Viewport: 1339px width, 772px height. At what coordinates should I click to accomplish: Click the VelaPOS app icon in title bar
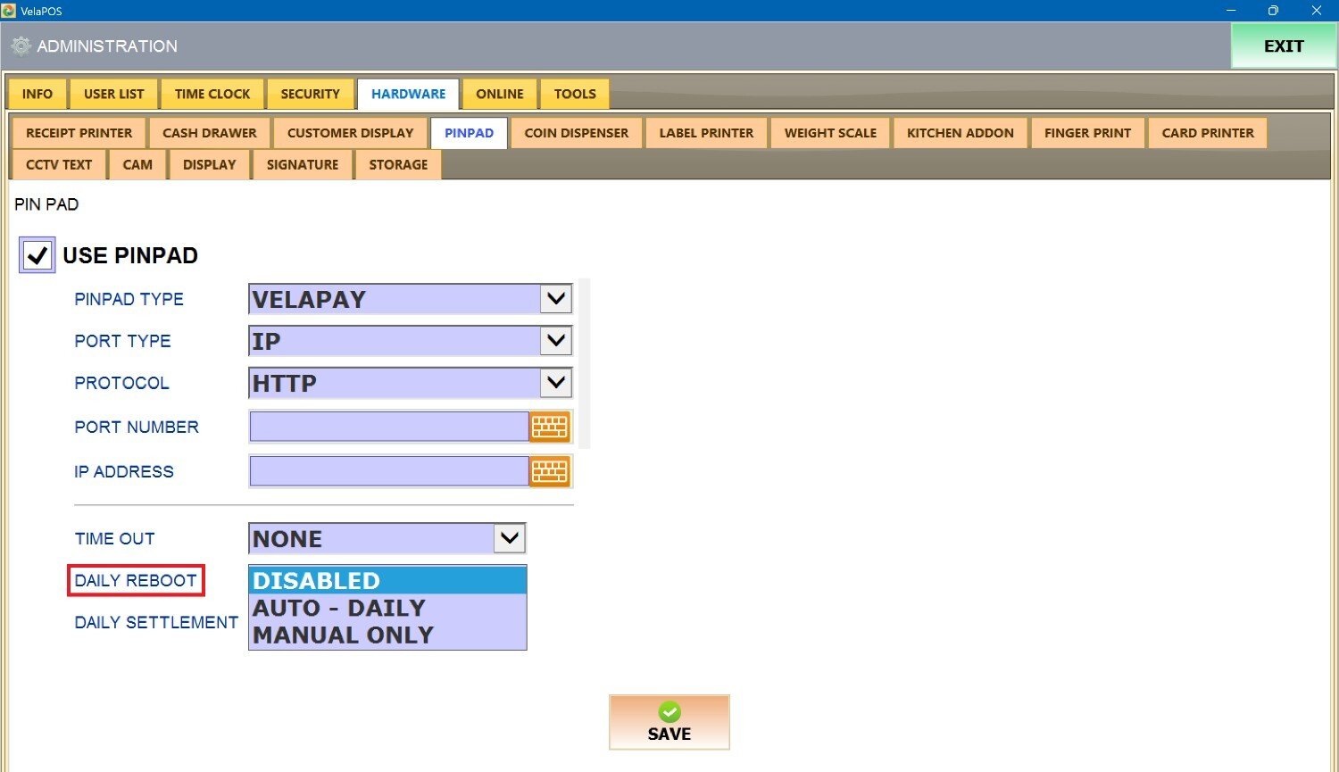[9, 11]
